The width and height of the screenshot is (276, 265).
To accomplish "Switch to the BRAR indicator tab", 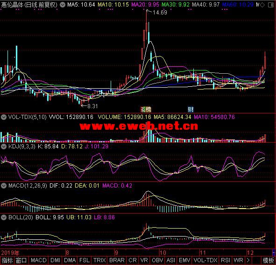I will (117, 260).
